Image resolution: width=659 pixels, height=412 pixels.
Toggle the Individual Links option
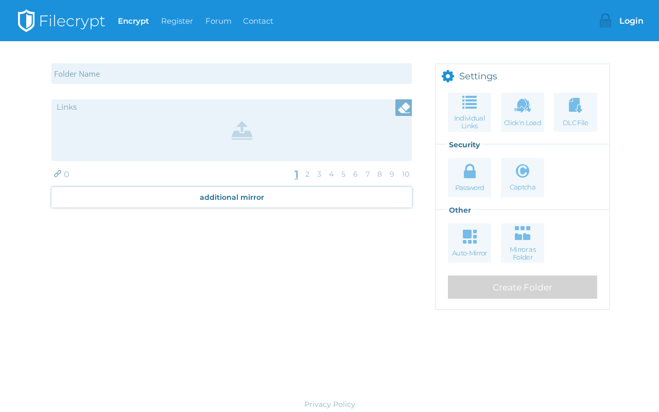470,112
